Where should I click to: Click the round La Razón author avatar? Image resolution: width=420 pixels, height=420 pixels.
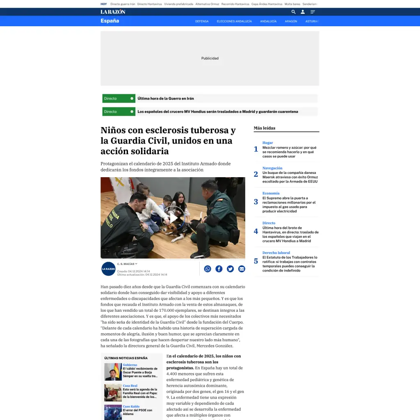[108, 269]
